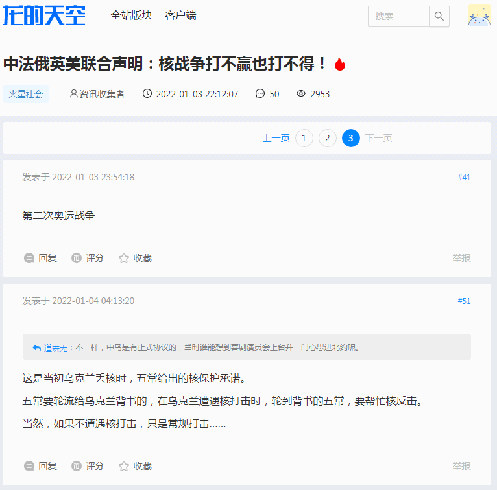Viewport: 497px width, 490px height.
Task: Select current page 3
Action: pos(350,138)
